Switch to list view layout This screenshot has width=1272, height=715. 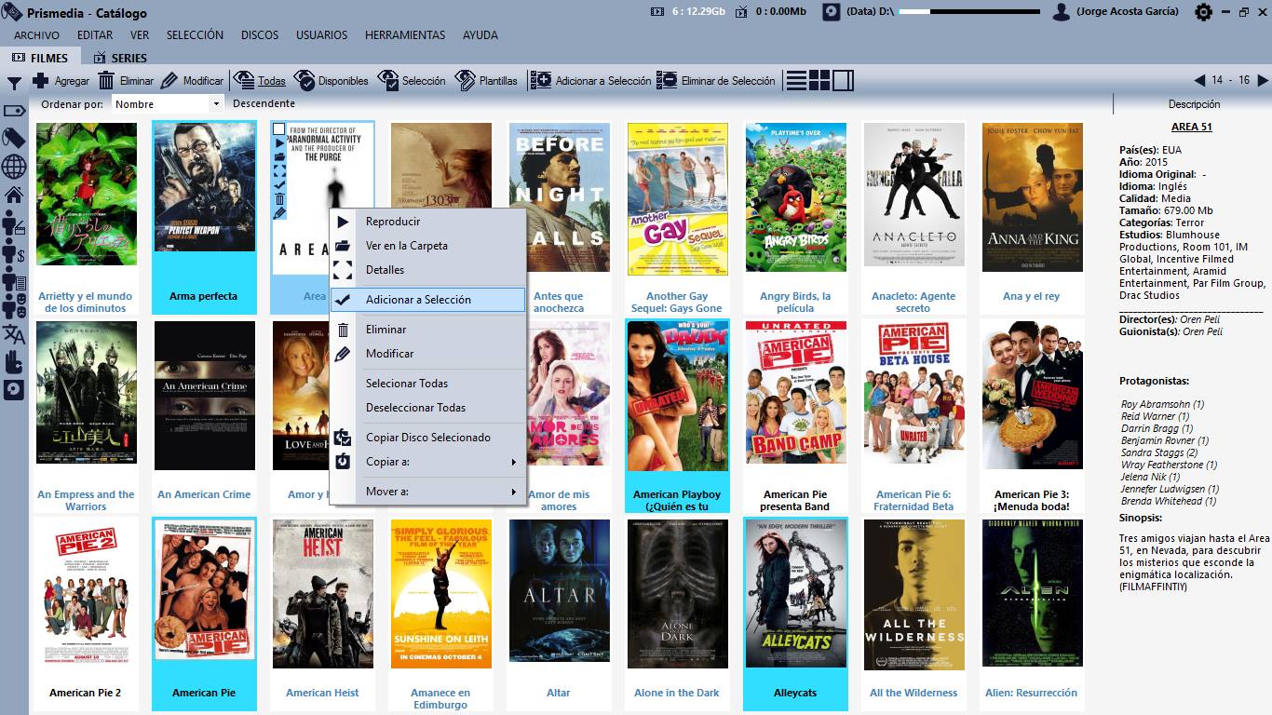tap(796, 81)
